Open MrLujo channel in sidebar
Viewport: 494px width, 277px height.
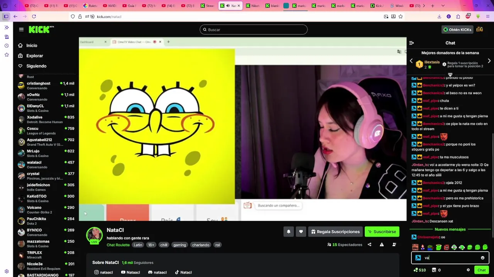[46, 153]
